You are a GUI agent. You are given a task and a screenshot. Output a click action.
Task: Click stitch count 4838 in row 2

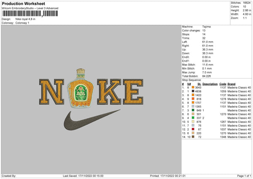pyautogui.click(x=198, y=91)
